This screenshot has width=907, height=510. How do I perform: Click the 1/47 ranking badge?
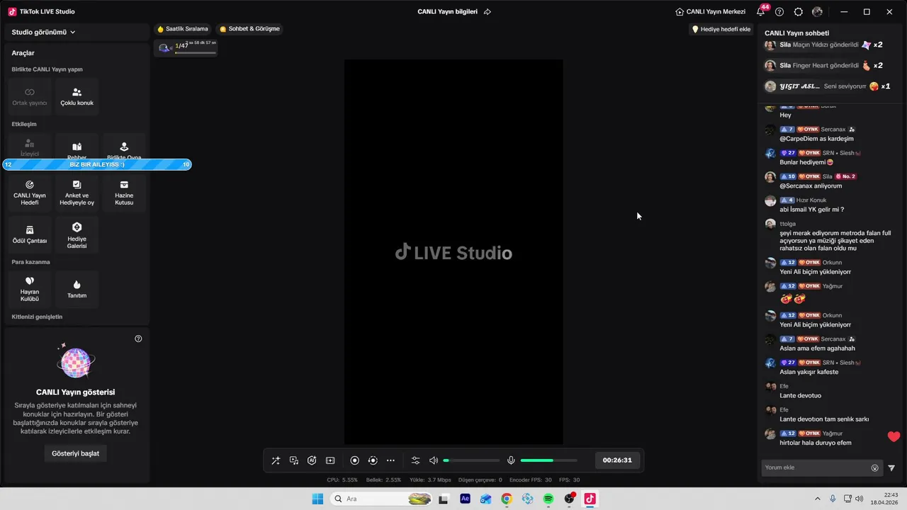[186, 47]
